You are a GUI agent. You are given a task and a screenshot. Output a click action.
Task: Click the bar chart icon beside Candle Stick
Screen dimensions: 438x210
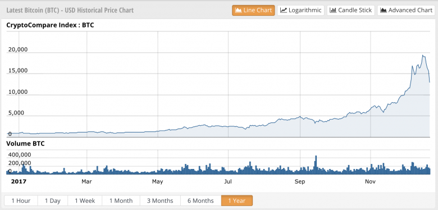click(332, 10)
